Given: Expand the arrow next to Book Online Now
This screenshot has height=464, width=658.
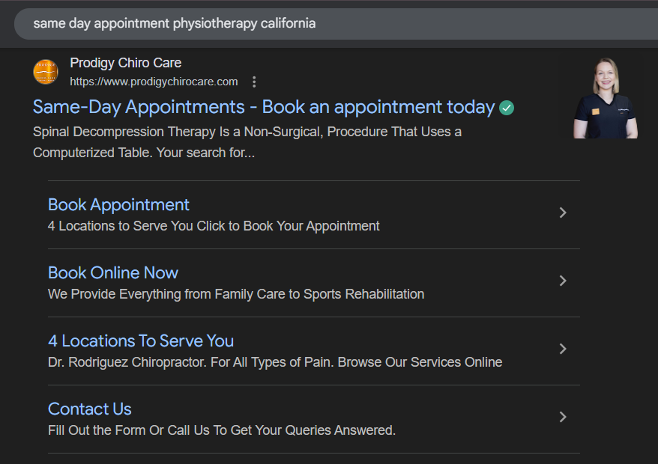Looking at the screenshot, I should pos(564,281).
